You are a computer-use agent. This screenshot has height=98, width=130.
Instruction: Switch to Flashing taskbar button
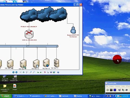pos(80,96)
